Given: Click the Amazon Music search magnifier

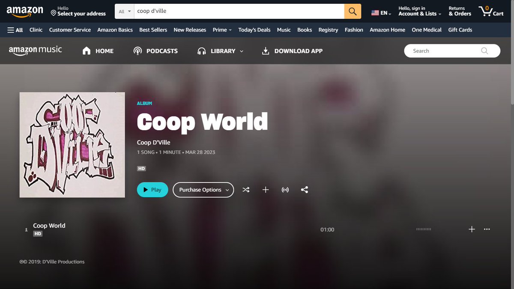Looking at the screenshot, I should click(x=484, y=51).
